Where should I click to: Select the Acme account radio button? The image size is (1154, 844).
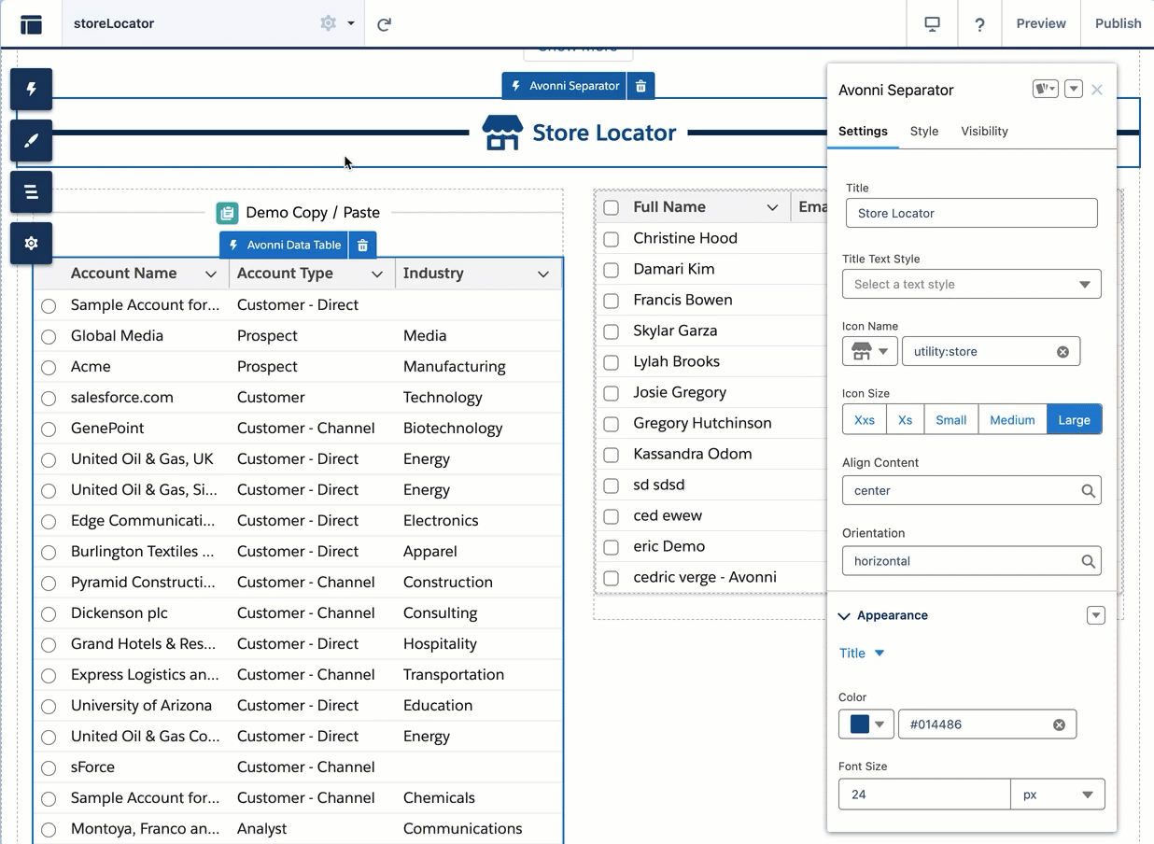click(x=49, y=368)
